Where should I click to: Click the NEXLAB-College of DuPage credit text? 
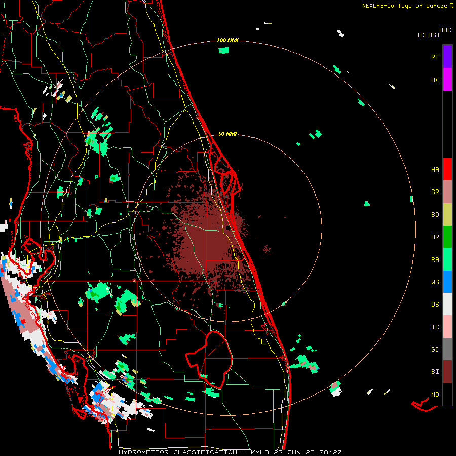coord(404,6)
